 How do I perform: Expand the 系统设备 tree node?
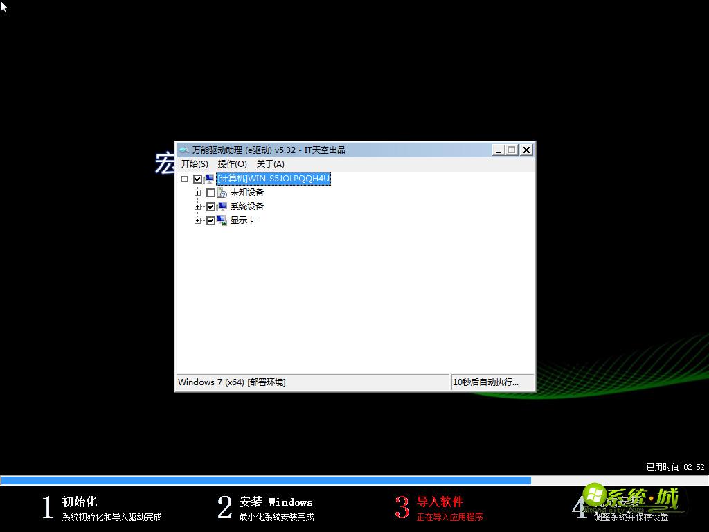[x=198, y=206]
